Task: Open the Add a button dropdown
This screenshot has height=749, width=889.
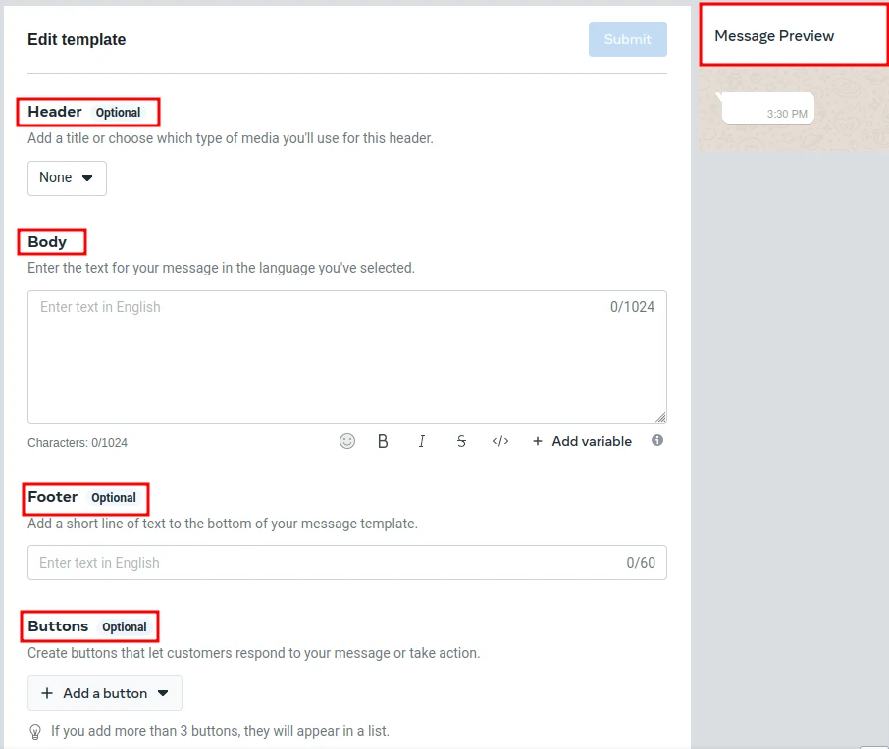Action: click(105, 693)
